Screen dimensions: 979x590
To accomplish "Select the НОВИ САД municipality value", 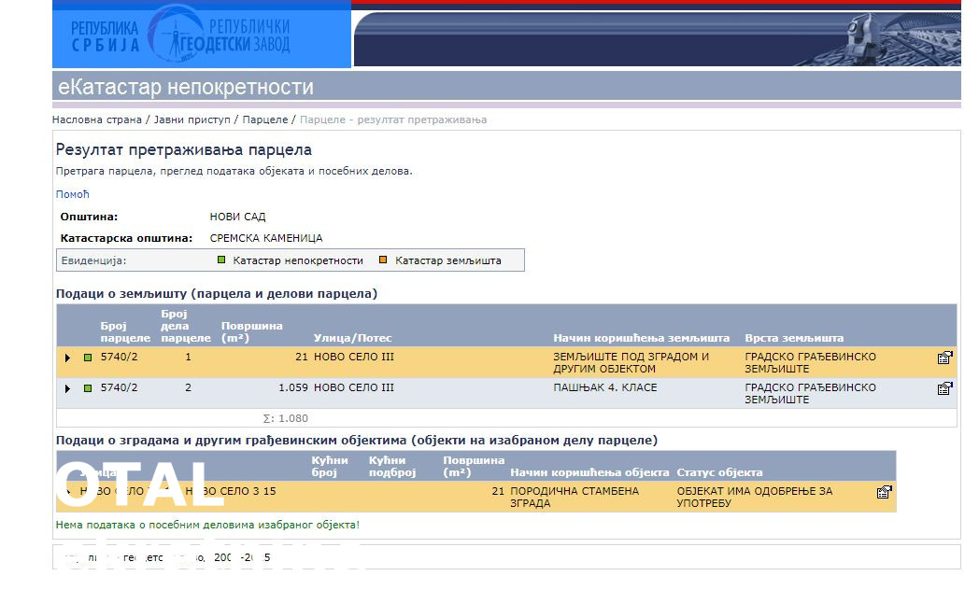I will coord(237,217).
